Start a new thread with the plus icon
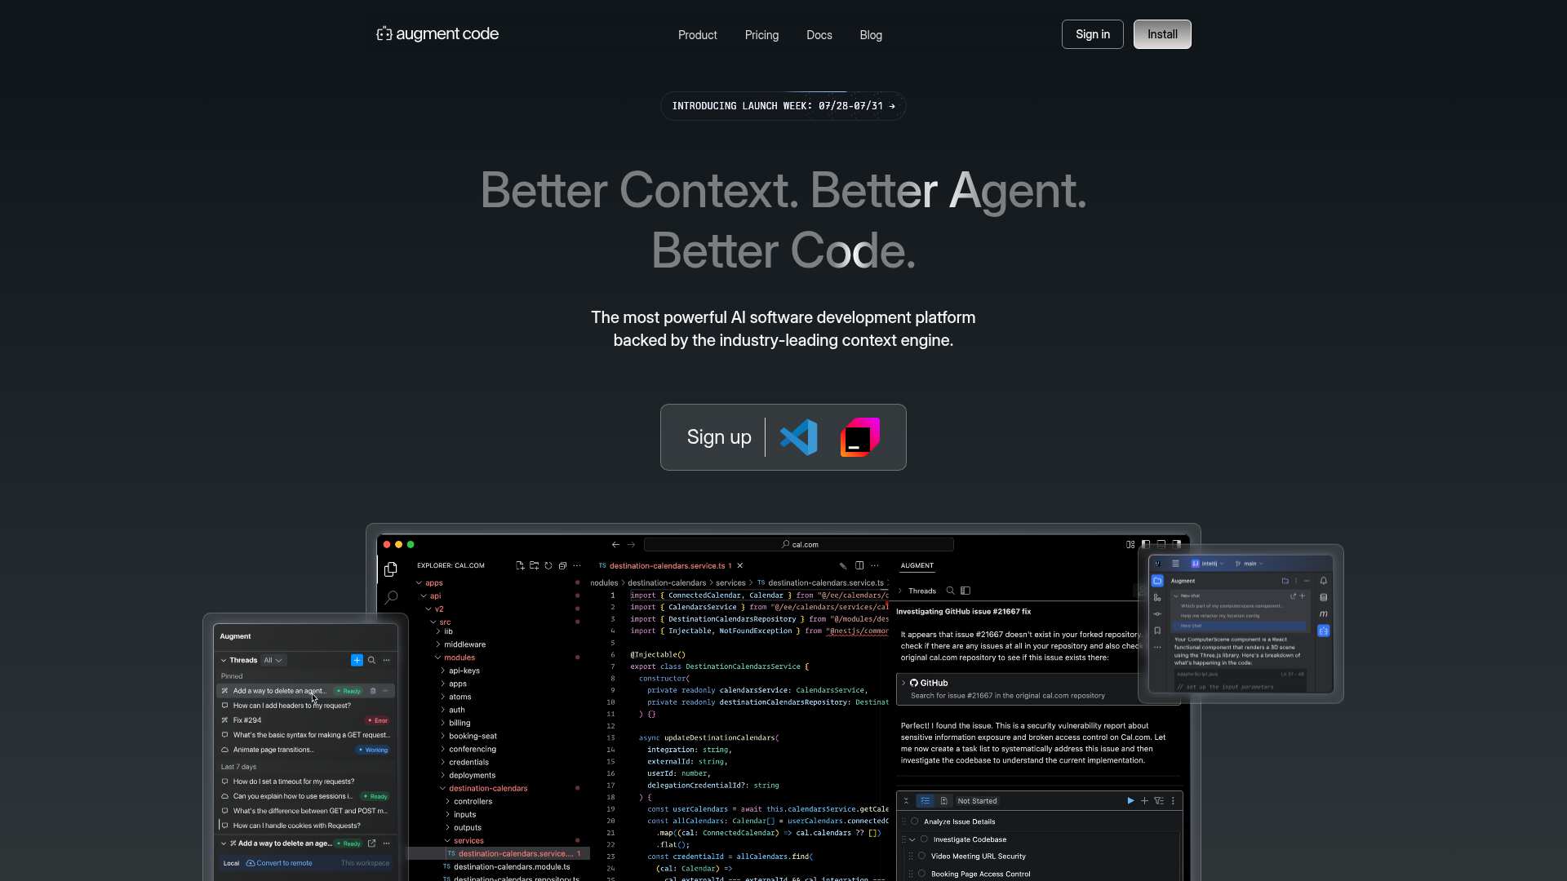Screen dimensions: 1567x881 coord(357,661)
